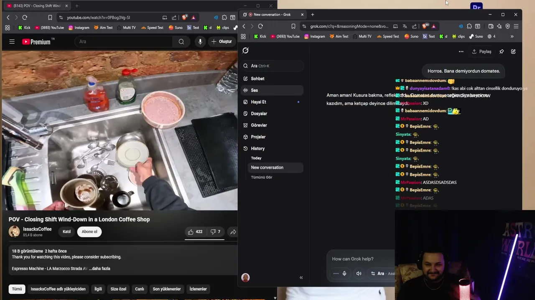This screenshot has height=300, width=535.
Task: Close the New conversation - Grok tab
Action: [302, 15]
